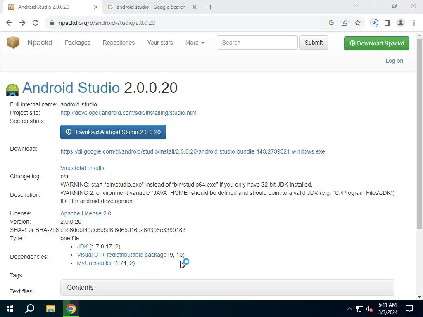Image resolution: width=423 pixels, height=317 pixels.
Task: Reload the npackd page
Action: coord(36,23)
